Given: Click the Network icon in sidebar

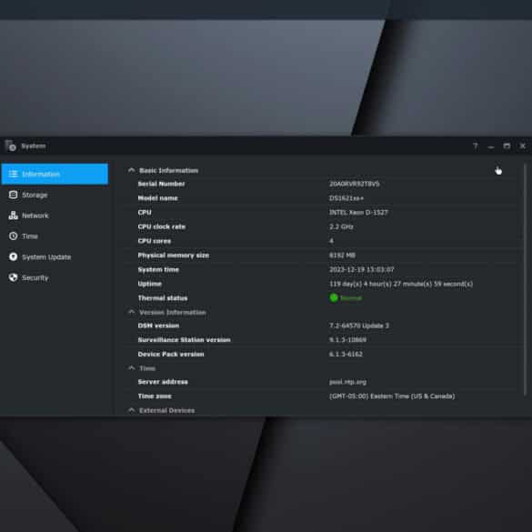Looking at the screenshot, I should [x=14, y=216].
